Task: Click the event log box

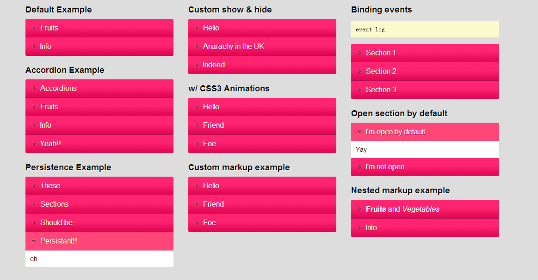Action: (425, 29)
